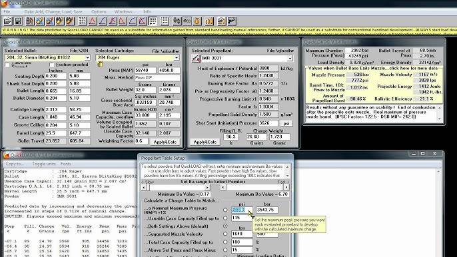This screenshot has height=257, width=457.
Task: Click the printer-like icon left of the pistol
Action: [x=221, y=21]
